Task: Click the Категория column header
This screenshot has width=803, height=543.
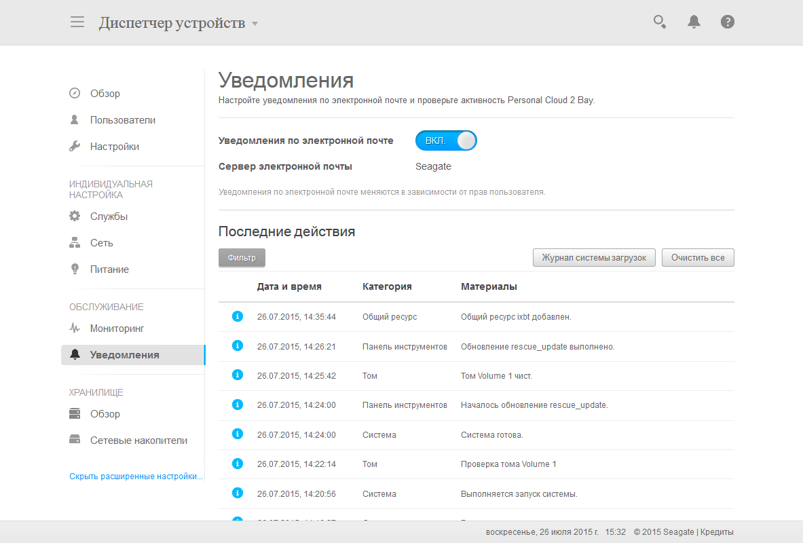Action: pos(387,287)
